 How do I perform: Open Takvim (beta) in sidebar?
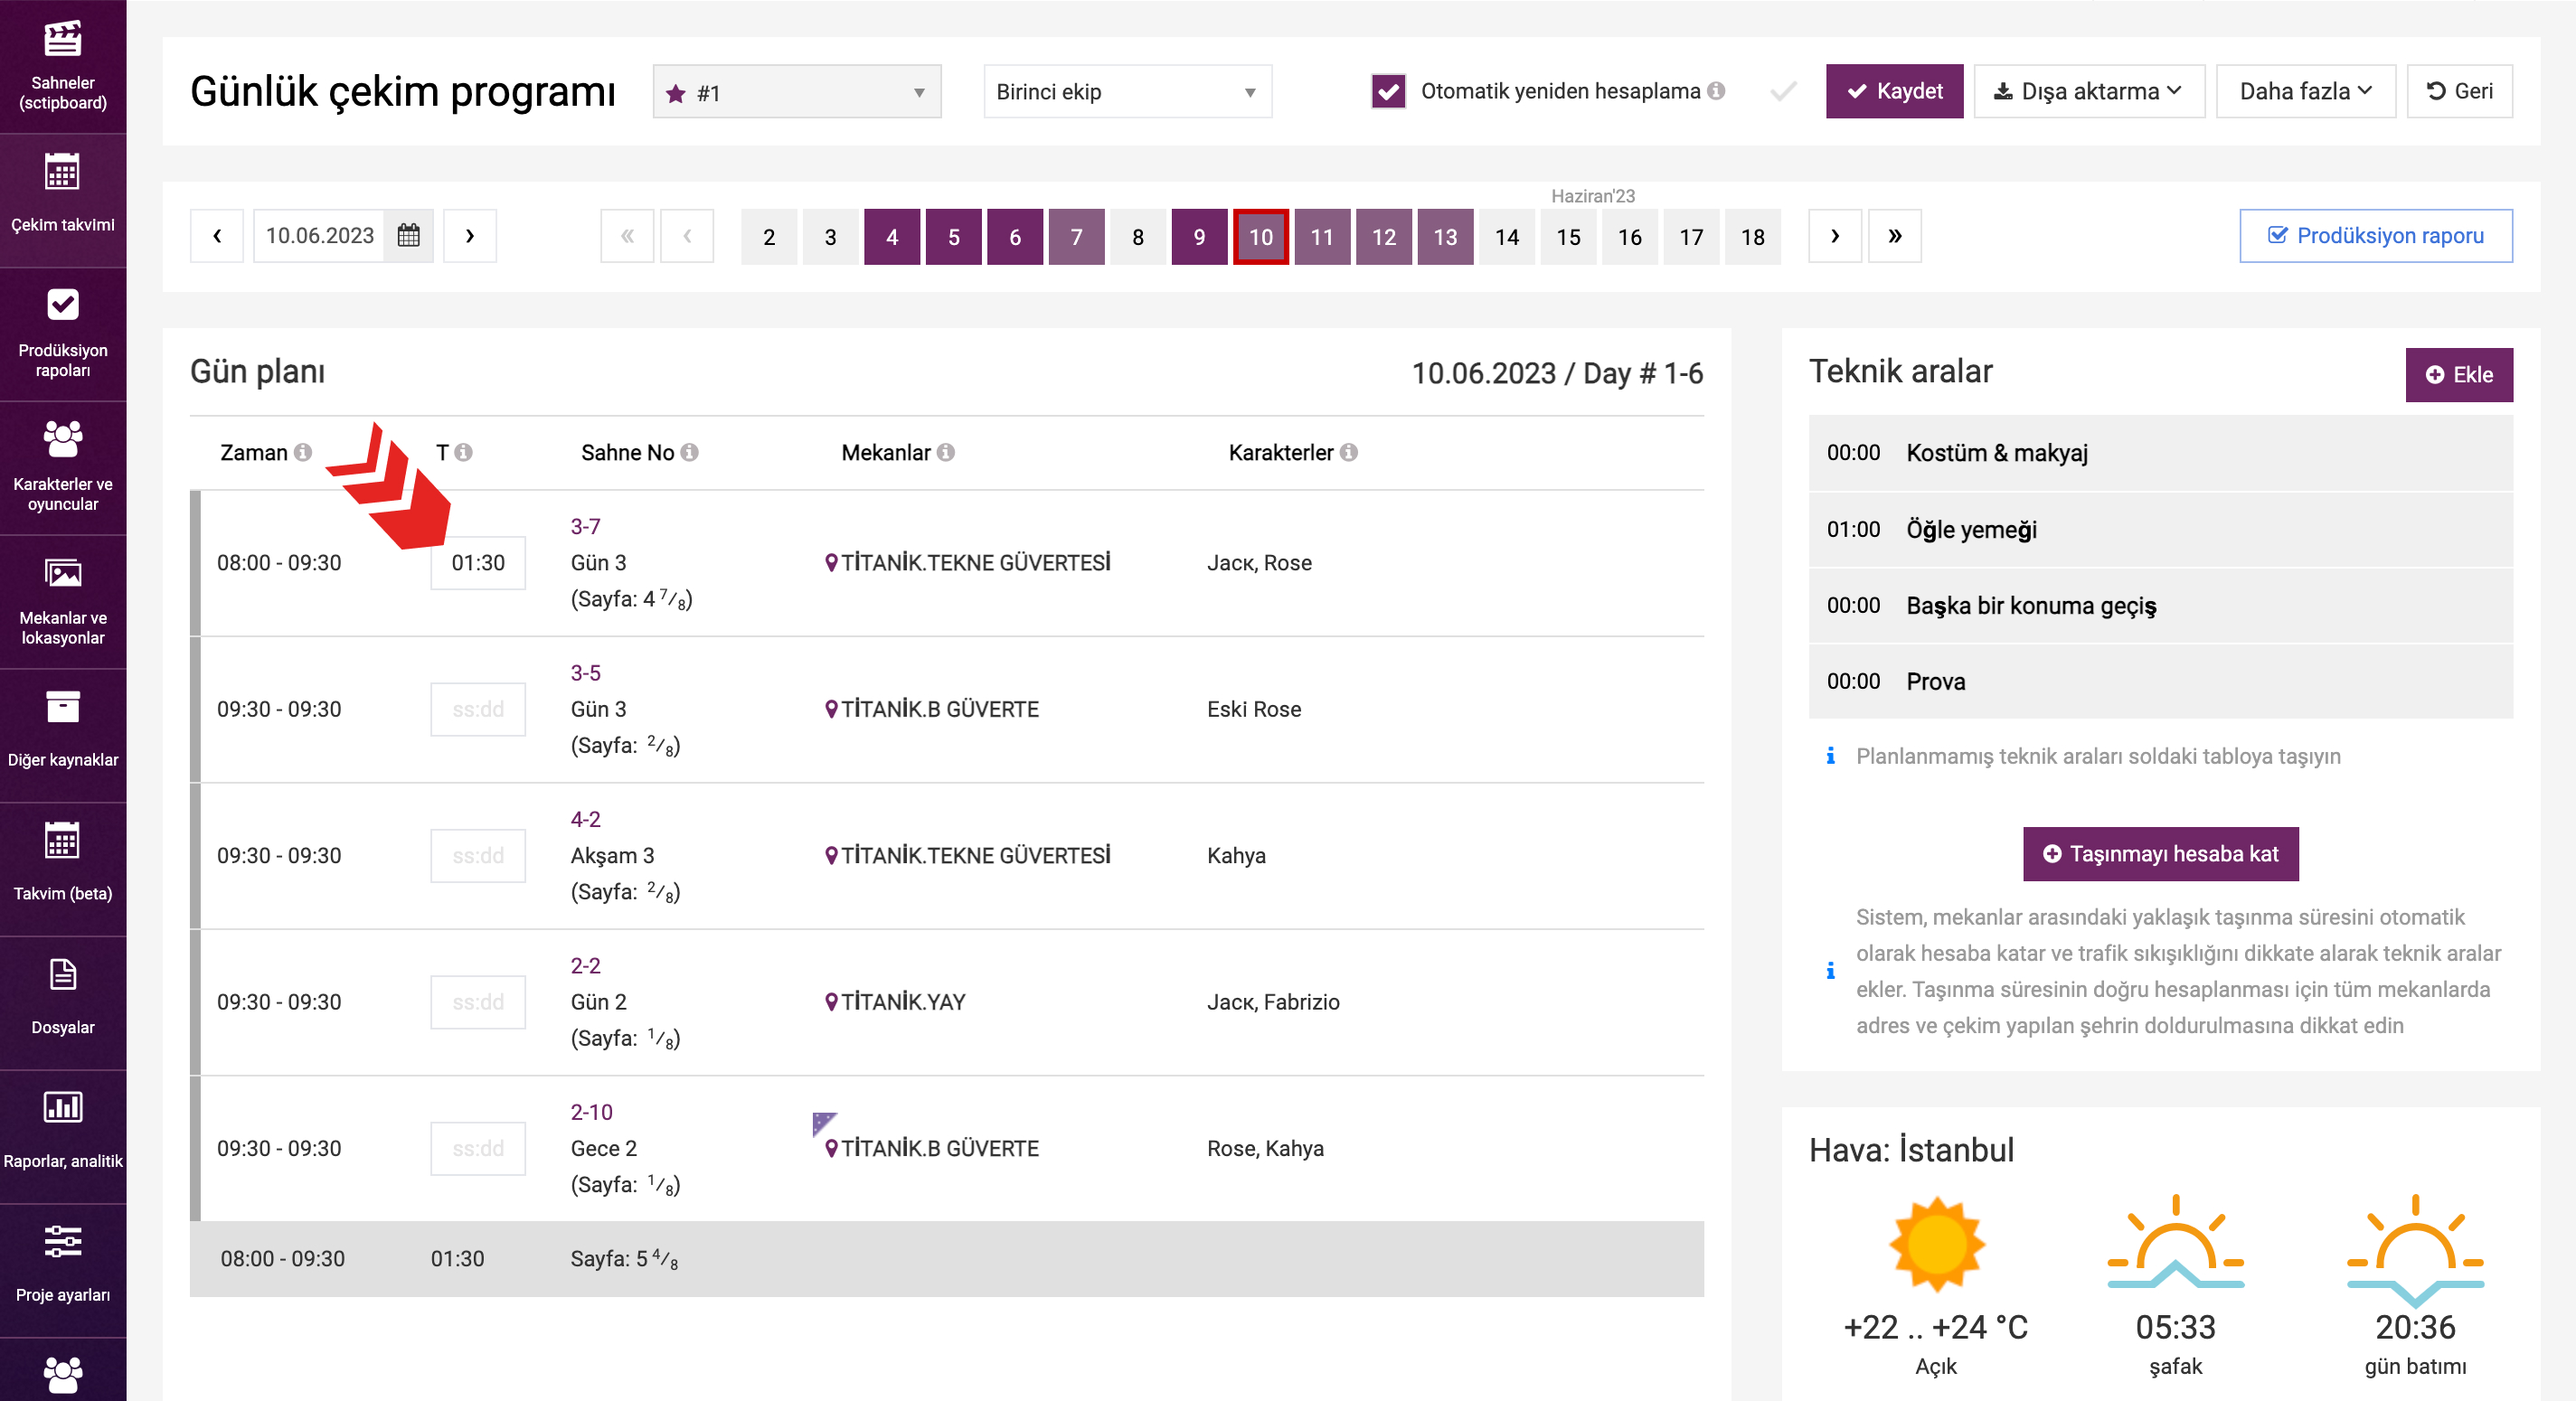(63, 869)
